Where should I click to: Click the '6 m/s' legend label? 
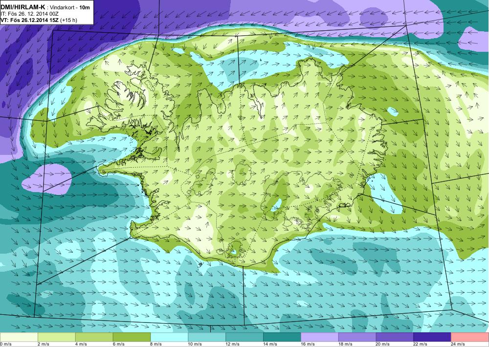click(x=118, y=344)
